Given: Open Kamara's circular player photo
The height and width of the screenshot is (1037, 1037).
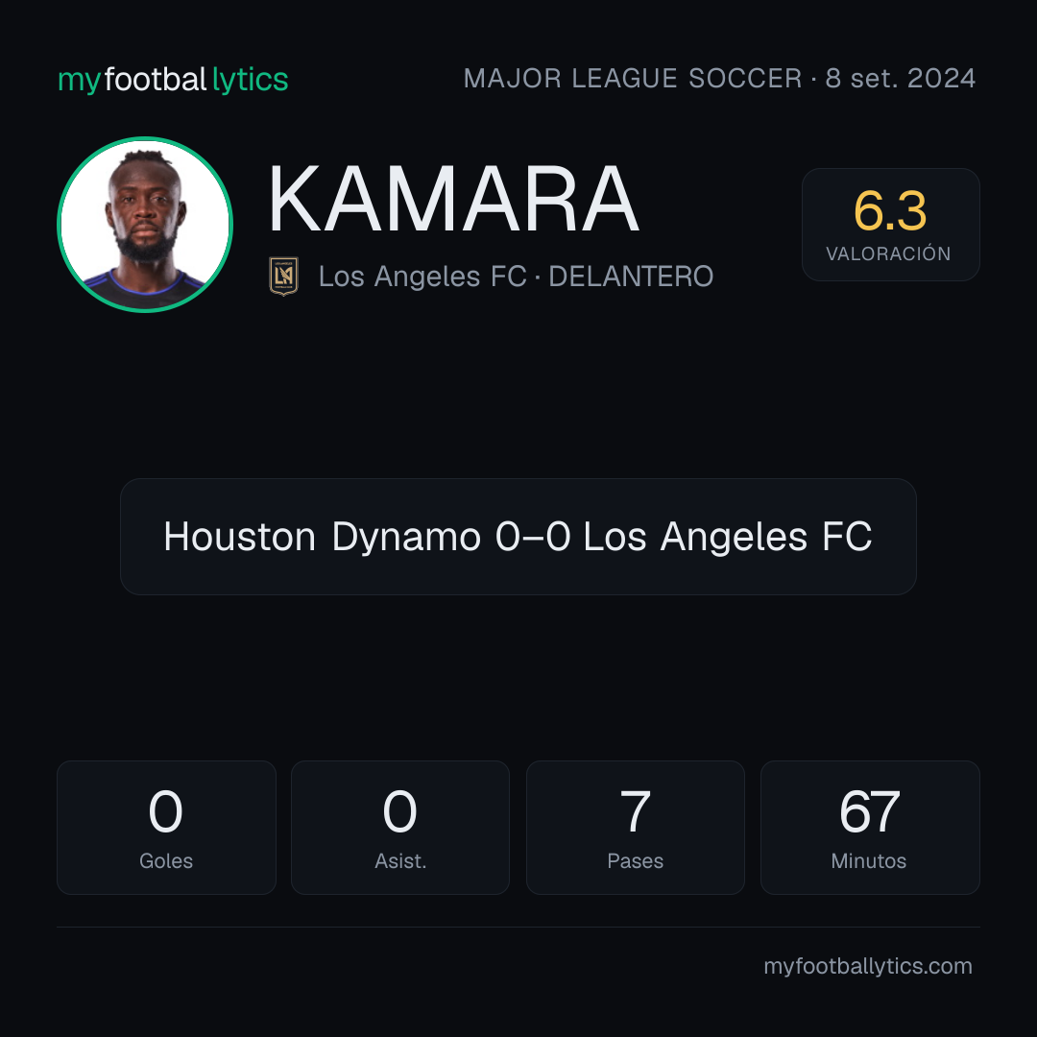Looking at the screenshot, I should 145,224.
